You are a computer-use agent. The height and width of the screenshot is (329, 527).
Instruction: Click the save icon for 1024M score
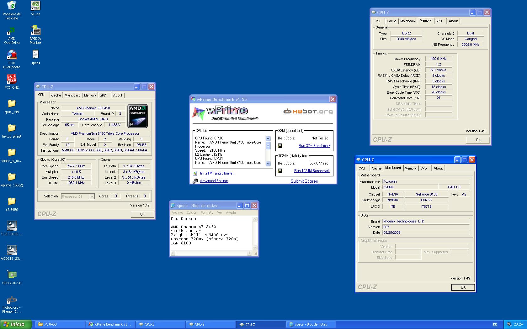pyautogui.click(x=280, y=171)
